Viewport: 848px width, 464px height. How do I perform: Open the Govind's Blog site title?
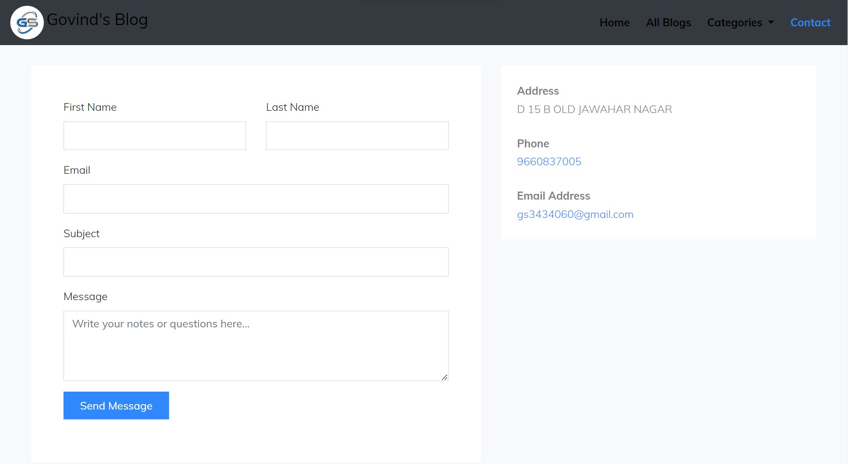click(x=97, y=20)
